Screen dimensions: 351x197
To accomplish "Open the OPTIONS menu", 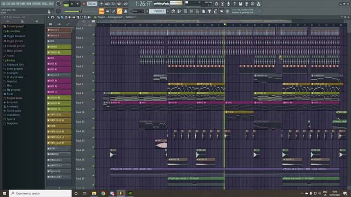I will coord(37,4).
